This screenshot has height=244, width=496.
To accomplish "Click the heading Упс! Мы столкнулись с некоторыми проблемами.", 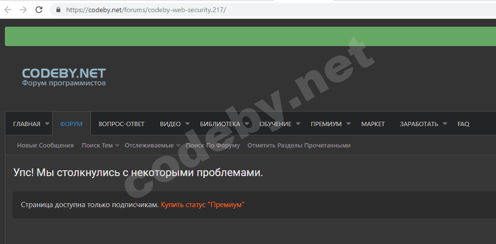I will (138, 173).
